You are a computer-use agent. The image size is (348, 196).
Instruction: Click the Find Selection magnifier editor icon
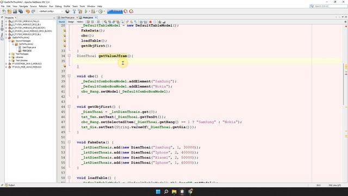(105, 22)
